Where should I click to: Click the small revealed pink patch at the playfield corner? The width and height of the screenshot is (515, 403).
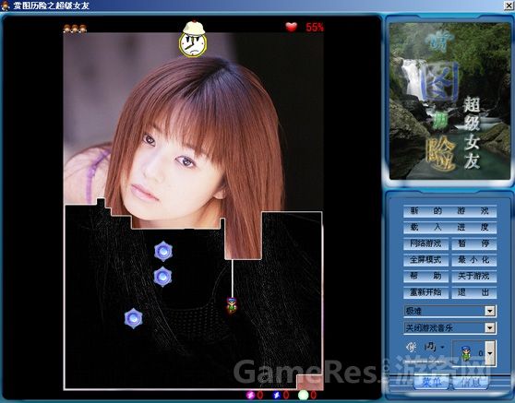tap(310, 383)
